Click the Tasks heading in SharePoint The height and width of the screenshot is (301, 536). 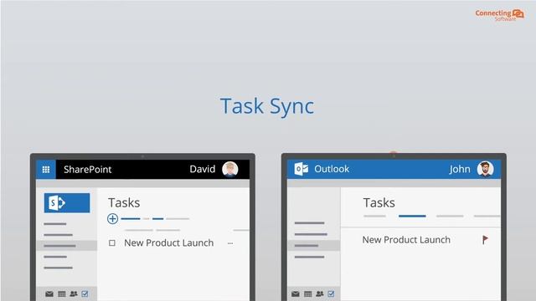tap(124, 202)
